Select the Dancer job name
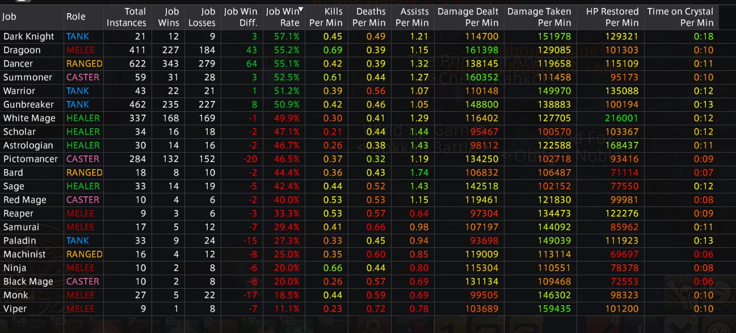 18,64
